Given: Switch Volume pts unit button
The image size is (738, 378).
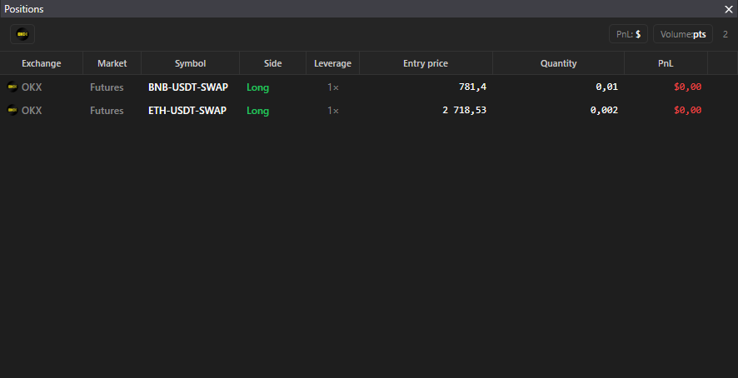Looking at the screenshot, I should coord(683,34).
